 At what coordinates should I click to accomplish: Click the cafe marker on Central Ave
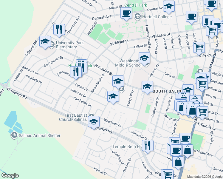126,14
